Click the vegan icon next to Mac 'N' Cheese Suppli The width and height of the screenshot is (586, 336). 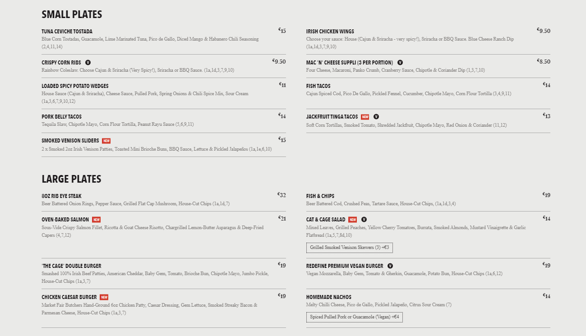tap(400, 63)
